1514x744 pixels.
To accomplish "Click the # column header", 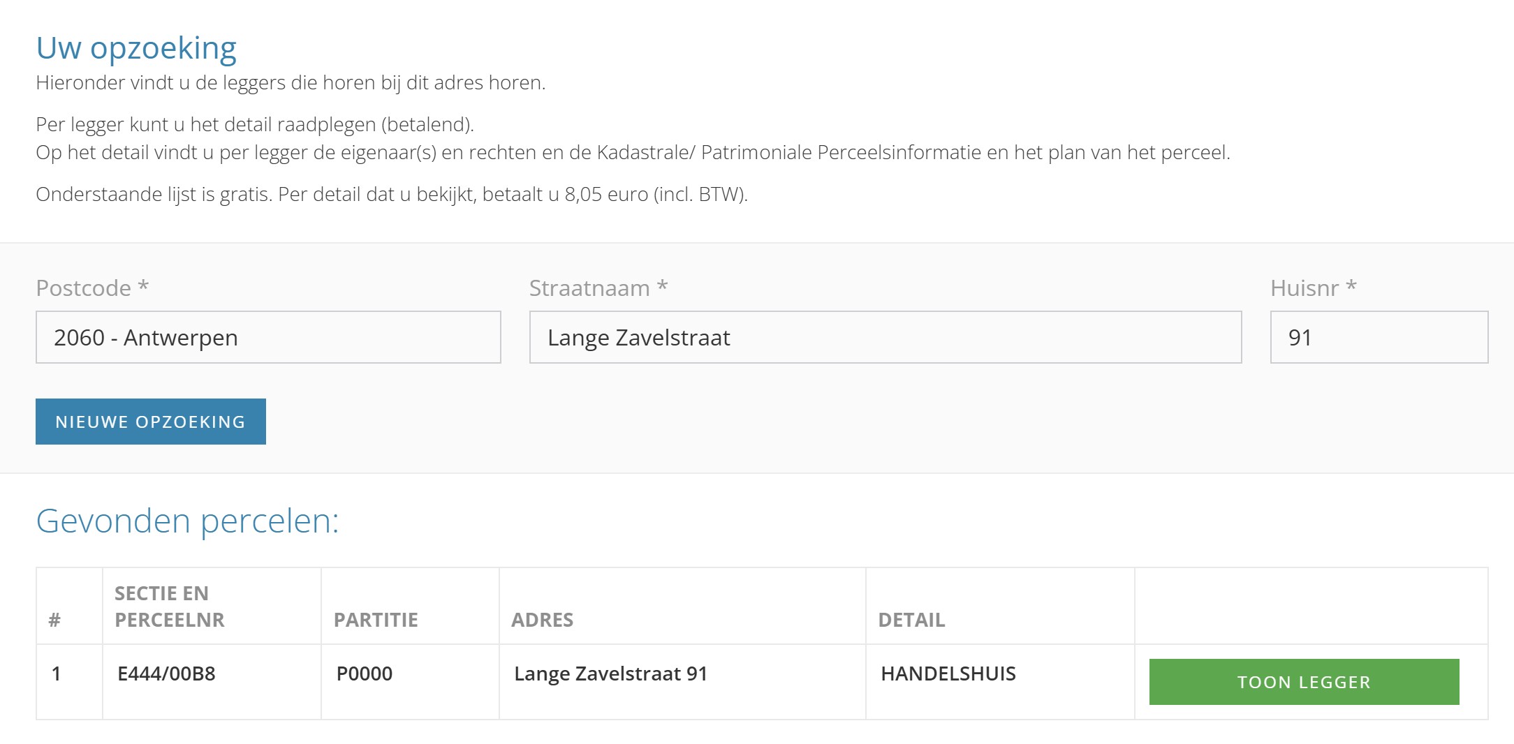I will click(x=54, y=619).
